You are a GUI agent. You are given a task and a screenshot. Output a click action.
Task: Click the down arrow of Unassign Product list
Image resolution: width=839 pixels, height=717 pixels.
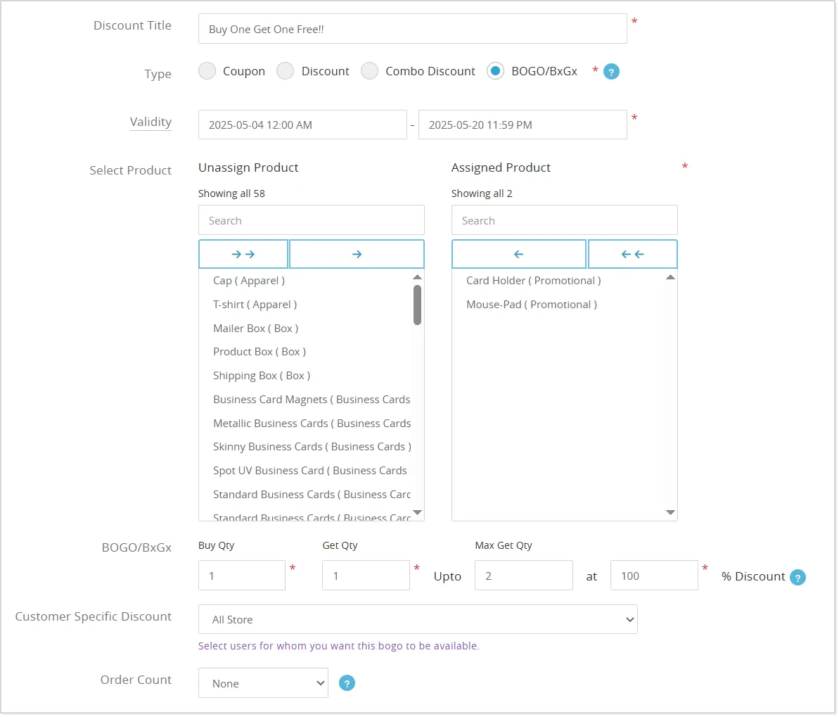click(x=417, y=513)
